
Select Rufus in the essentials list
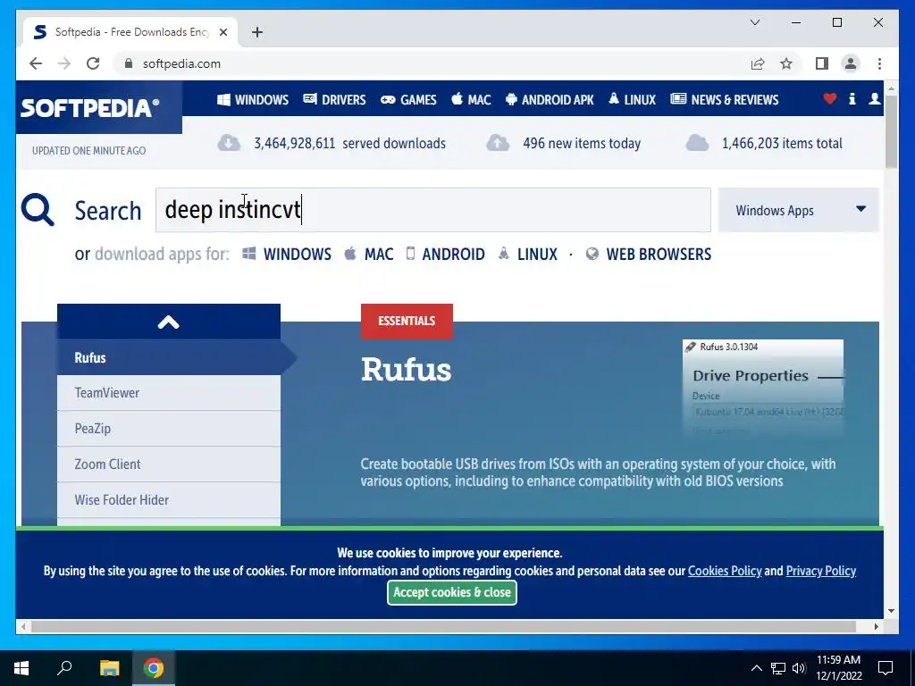click(169, 357)
